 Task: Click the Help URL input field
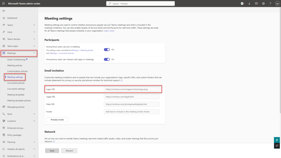[131, 104]
